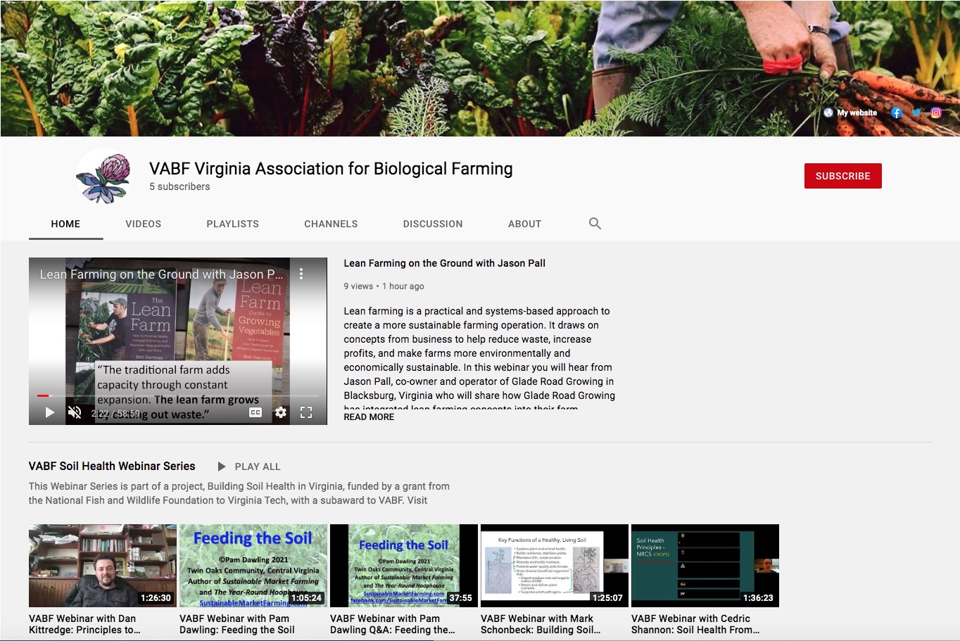Subscribe to the VABF channel
This screenshot has height=641, width=960.
tap(842, 175)
